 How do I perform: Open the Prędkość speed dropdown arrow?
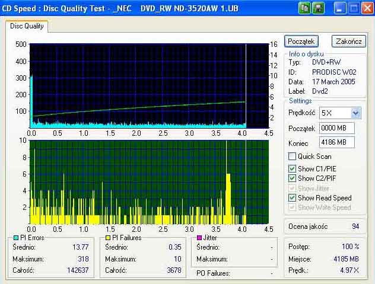pyautogui.click(x=355, y=113)
